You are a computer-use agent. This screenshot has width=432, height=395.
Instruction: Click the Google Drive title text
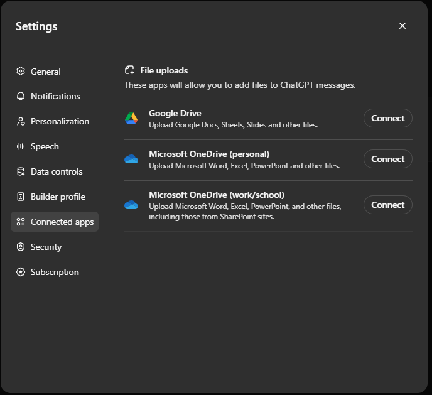tap(175, 113)
